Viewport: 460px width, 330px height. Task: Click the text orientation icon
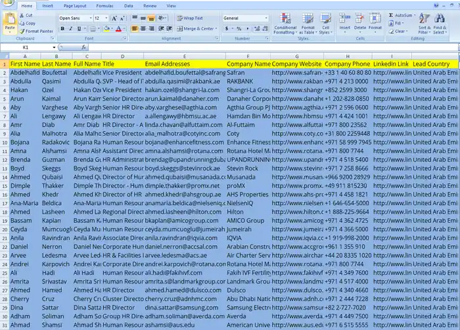[x=161, y=18]
